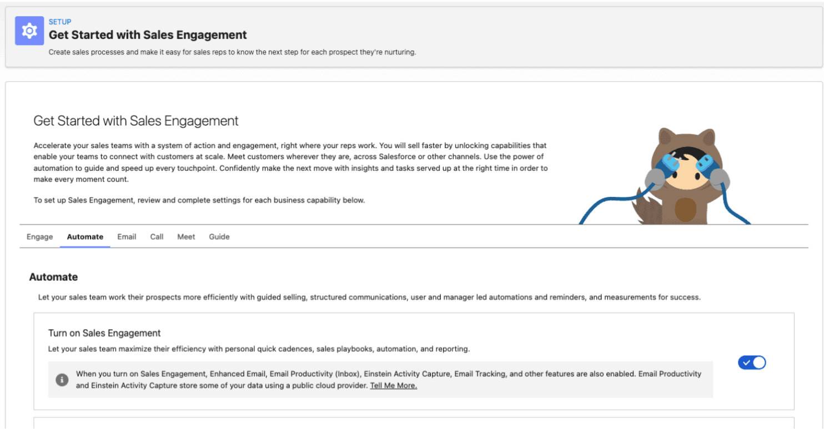Click the checkmark inside the toggle switch

pos(747,362)
